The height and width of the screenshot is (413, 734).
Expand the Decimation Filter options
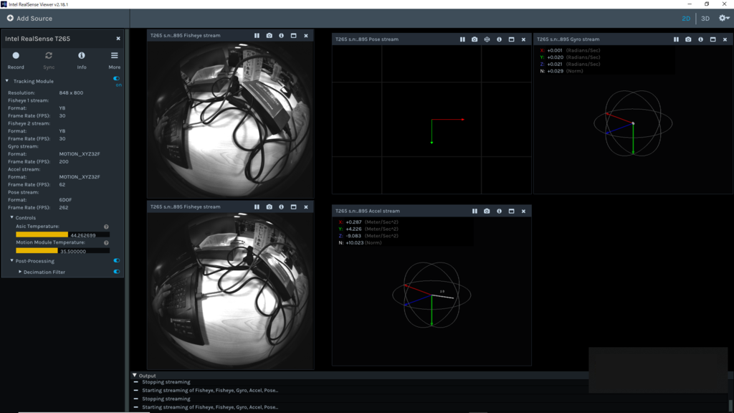19,272
